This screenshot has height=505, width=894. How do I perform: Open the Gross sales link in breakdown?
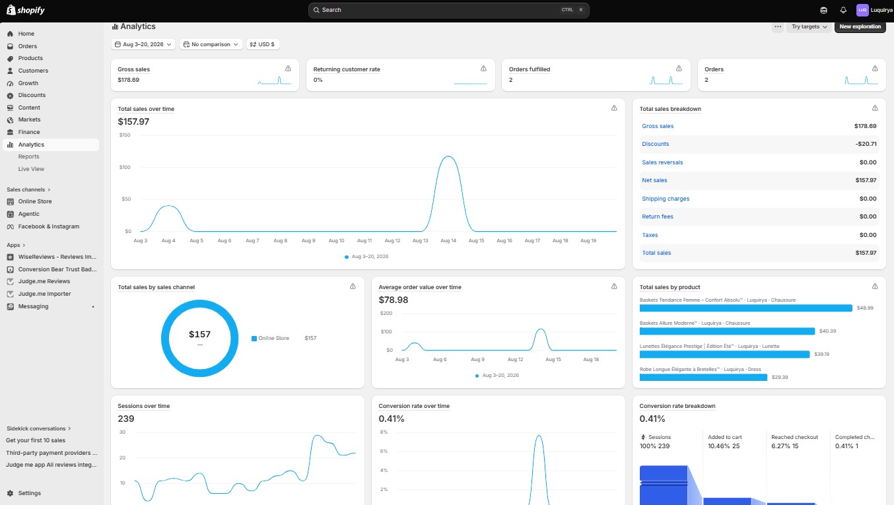click(658, 126)
